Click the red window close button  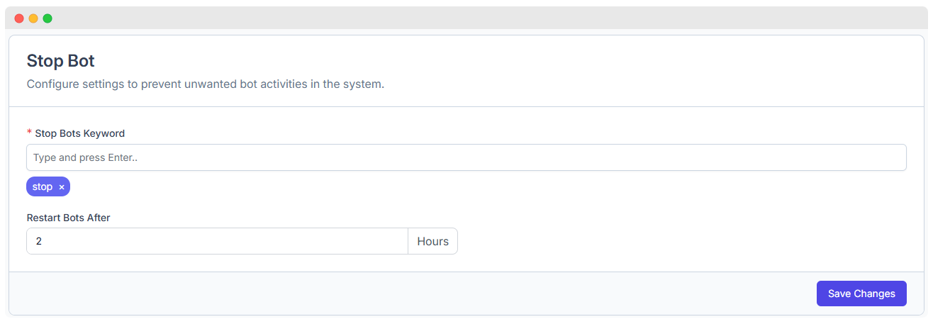click(x=19, y=18)
